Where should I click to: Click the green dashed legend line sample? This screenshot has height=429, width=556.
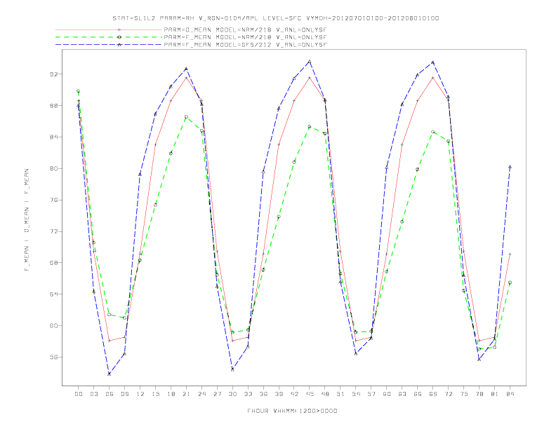(109, 37)
